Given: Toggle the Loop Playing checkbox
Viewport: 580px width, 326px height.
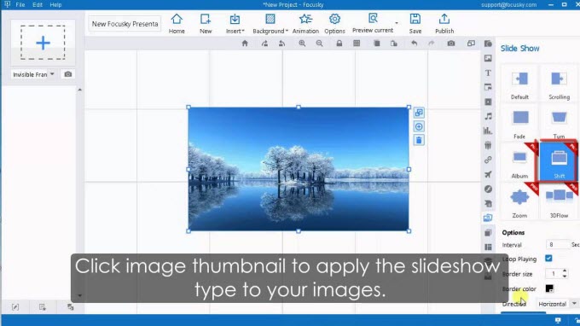Looking at the screenshot, I should pyautogui.click(x=548, y=259).
